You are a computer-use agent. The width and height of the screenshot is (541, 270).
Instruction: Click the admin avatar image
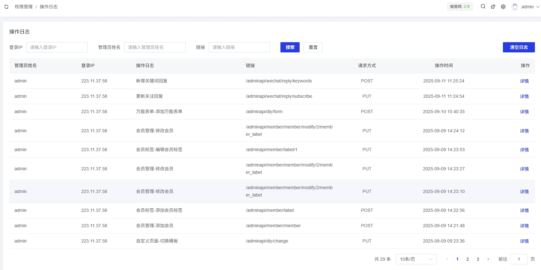(x=515, y=7)
